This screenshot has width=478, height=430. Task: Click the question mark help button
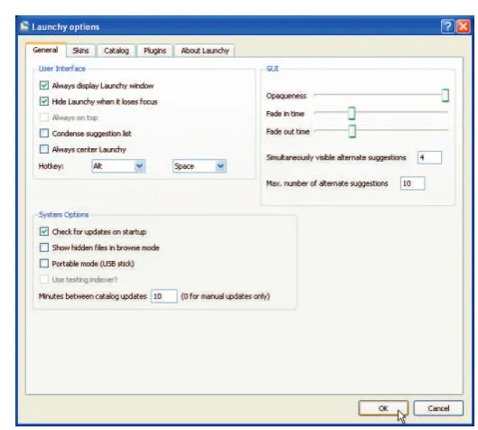(447, 26)
